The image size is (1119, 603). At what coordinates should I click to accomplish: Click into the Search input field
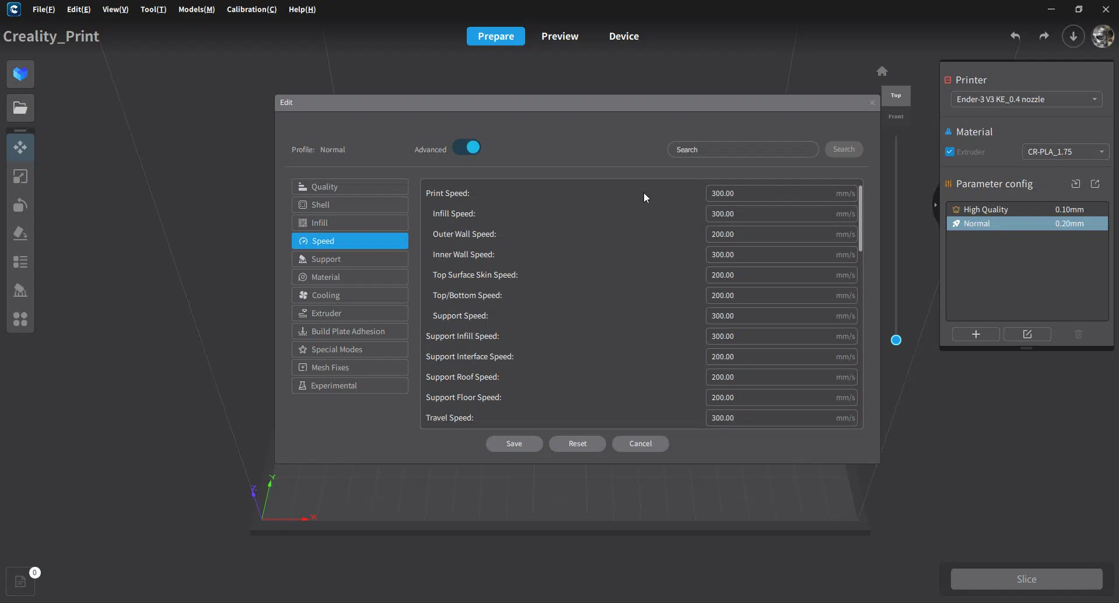[x=743, y=149]
